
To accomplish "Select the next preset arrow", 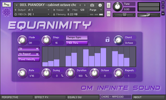I will 85,5.
